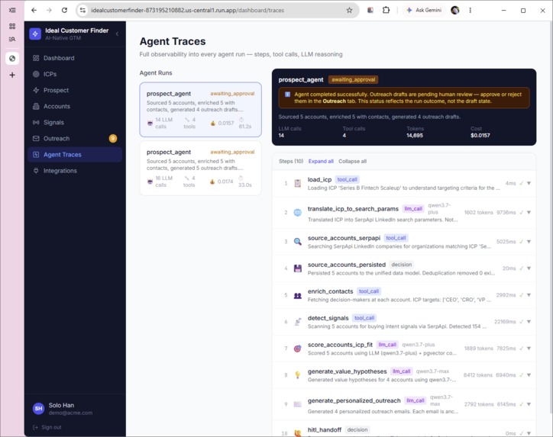This screenshot has width=553, height=437.
Task: Click the globe icon in left browser strip
Action: (x=12, y=58)
